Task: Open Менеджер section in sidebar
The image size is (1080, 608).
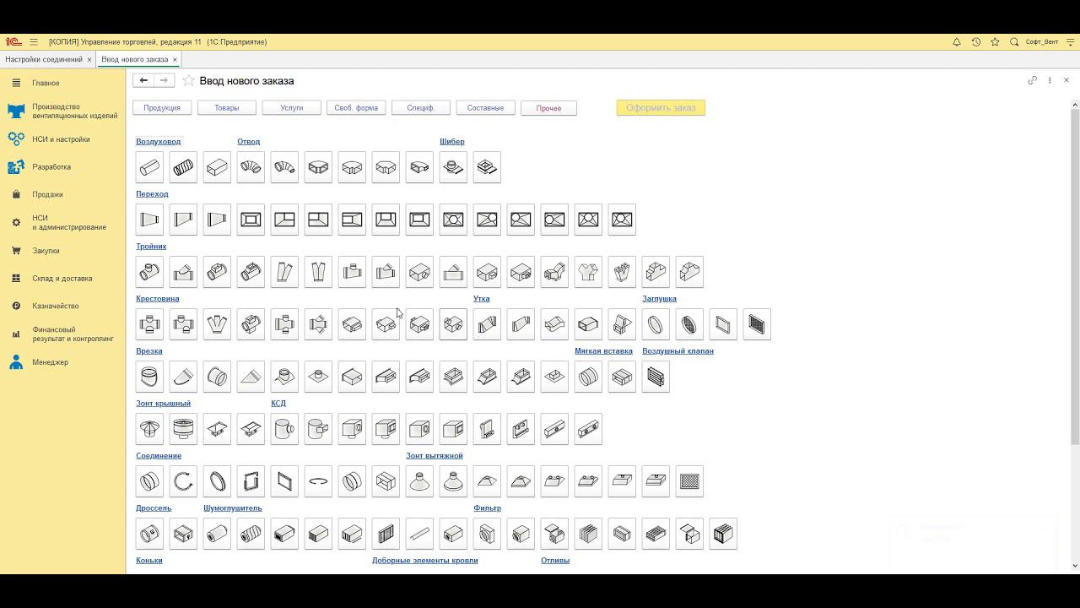Action: coord(51,362)
